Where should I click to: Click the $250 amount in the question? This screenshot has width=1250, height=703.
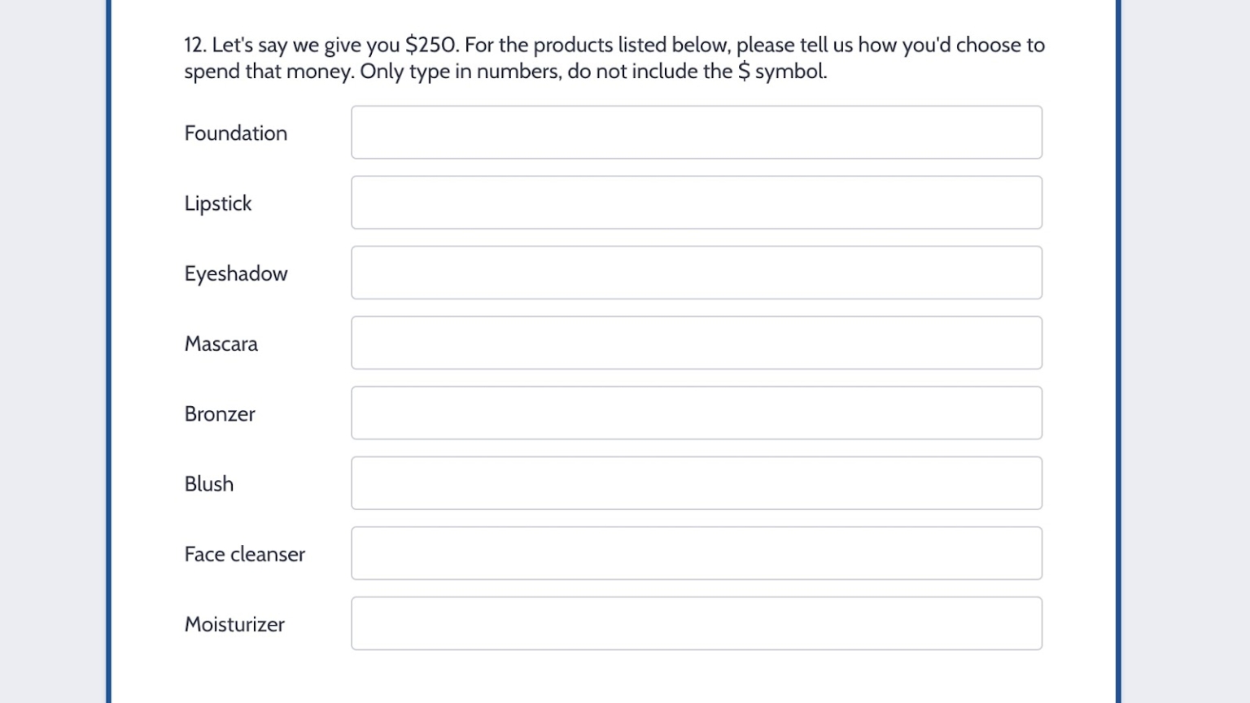click(429, 45)
